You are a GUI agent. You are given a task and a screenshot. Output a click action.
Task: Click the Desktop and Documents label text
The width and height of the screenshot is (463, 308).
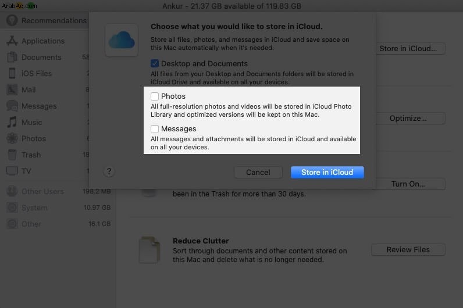[204, 64]
